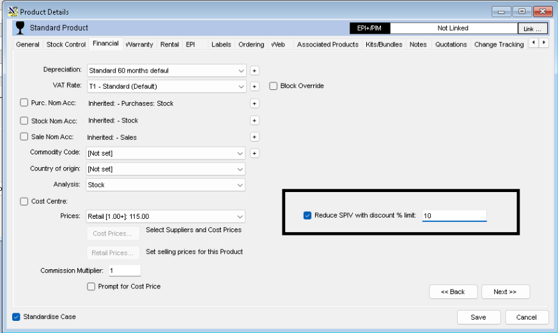This screenshot has width=558, height=333.
Task: Click the Cost Prices... button
Action: (112, 233)
